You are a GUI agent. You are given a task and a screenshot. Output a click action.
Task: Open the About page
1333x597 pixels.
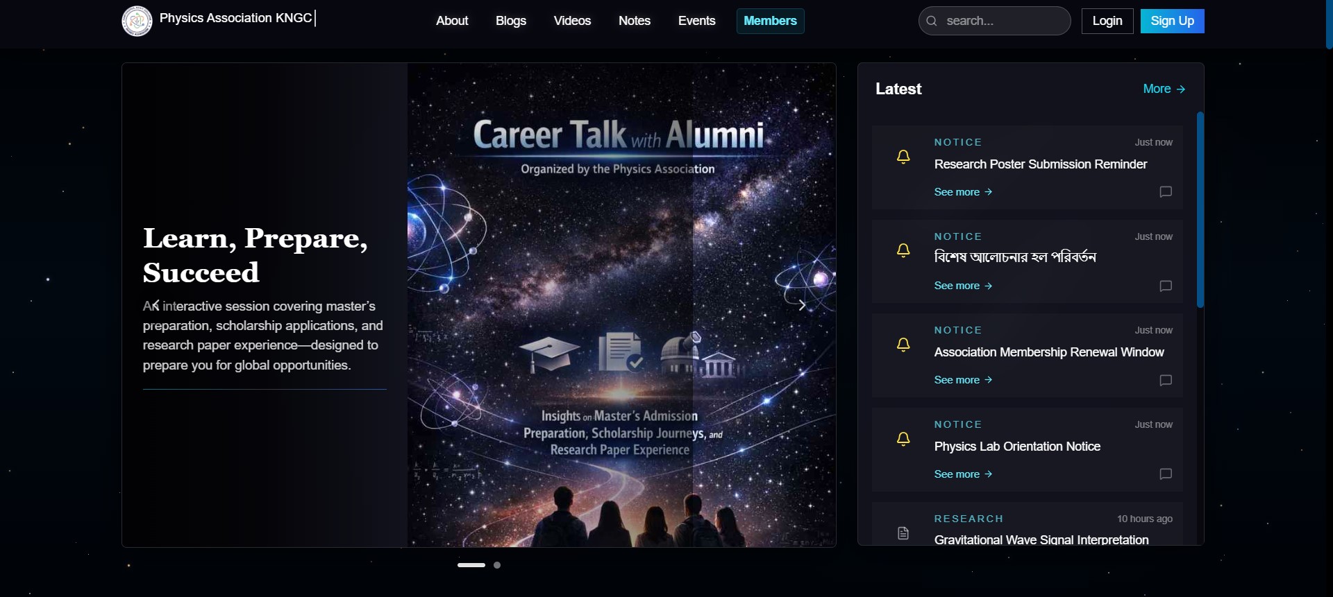(452, 21)
